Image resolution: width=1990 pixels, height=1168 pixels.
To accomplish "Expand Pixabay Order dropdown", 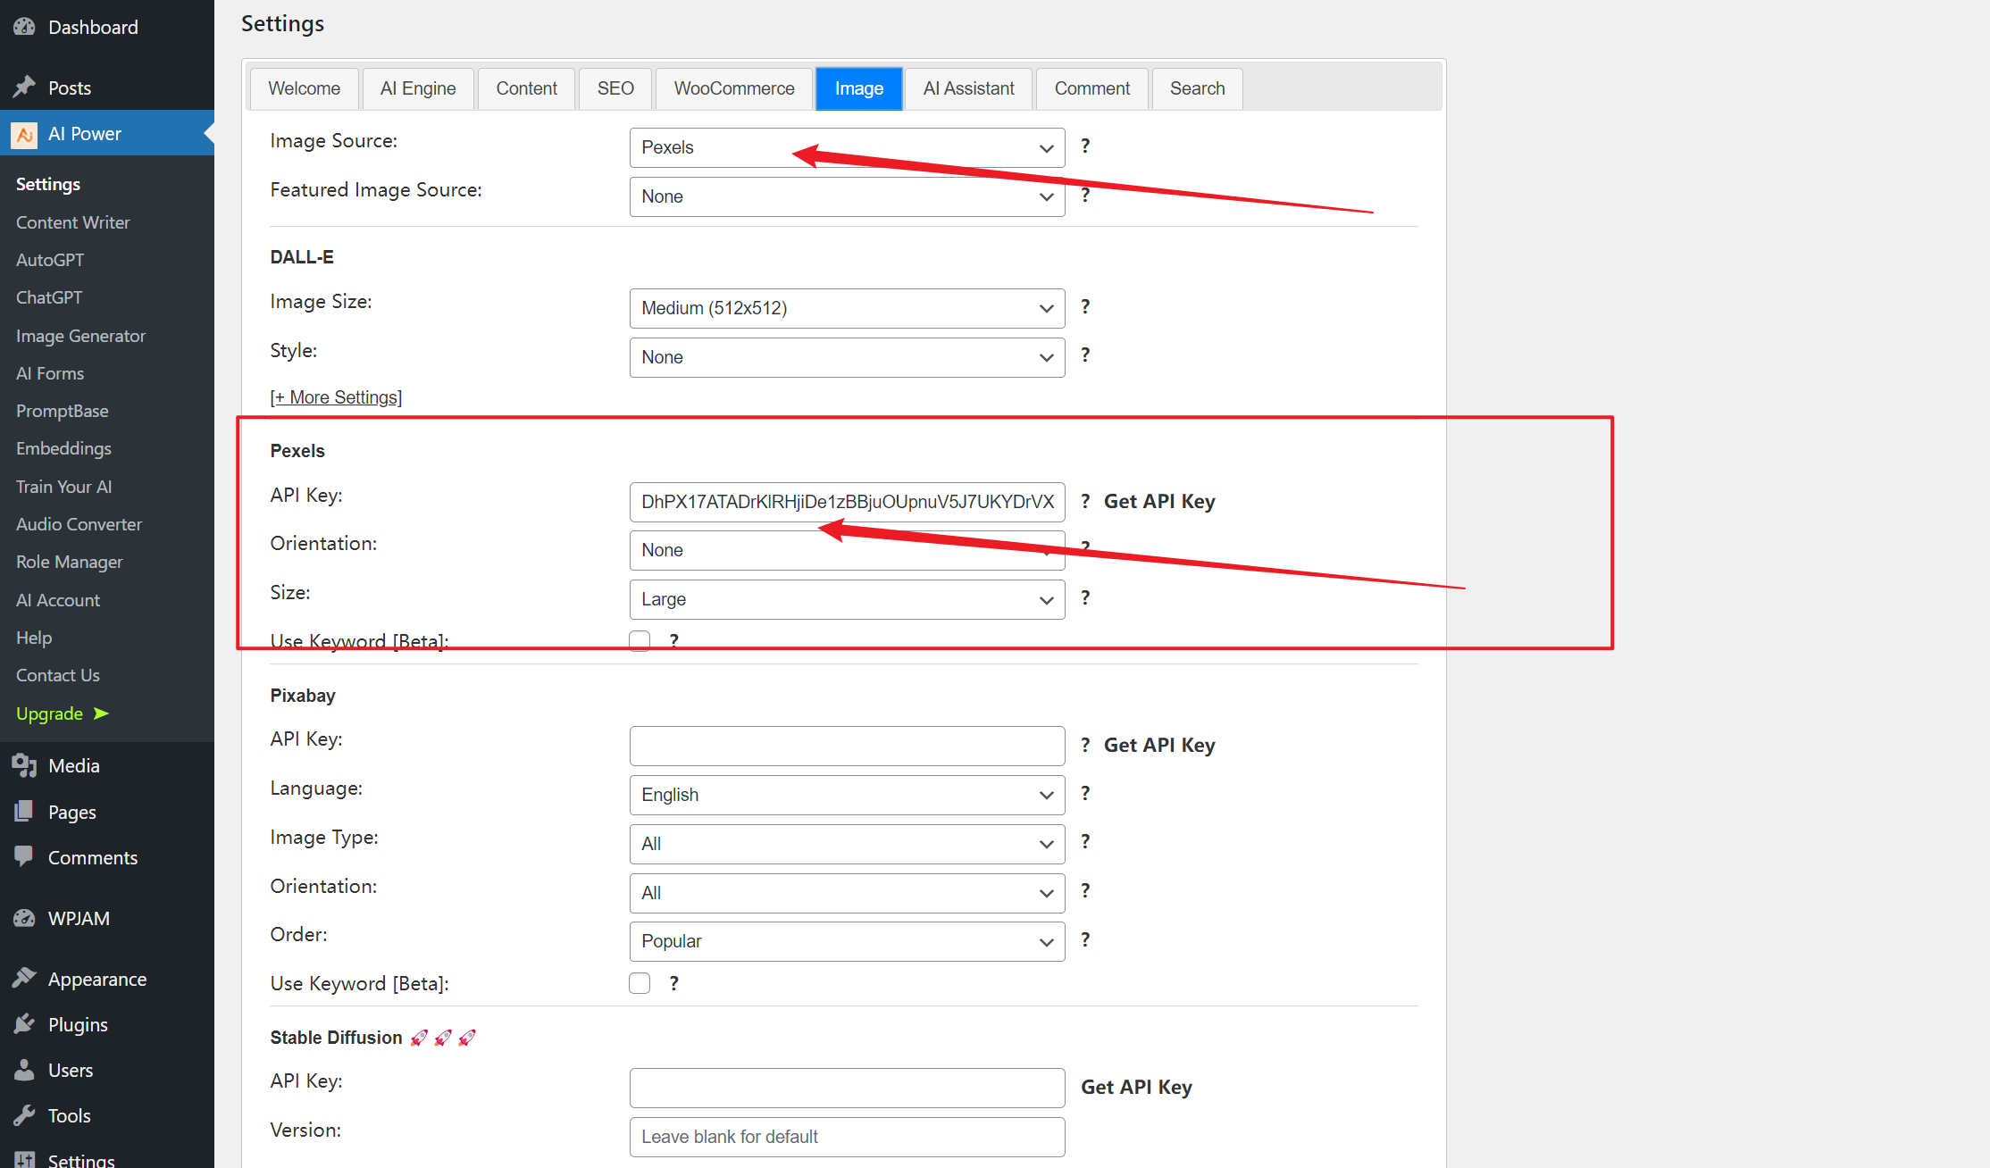I will 846,941.
